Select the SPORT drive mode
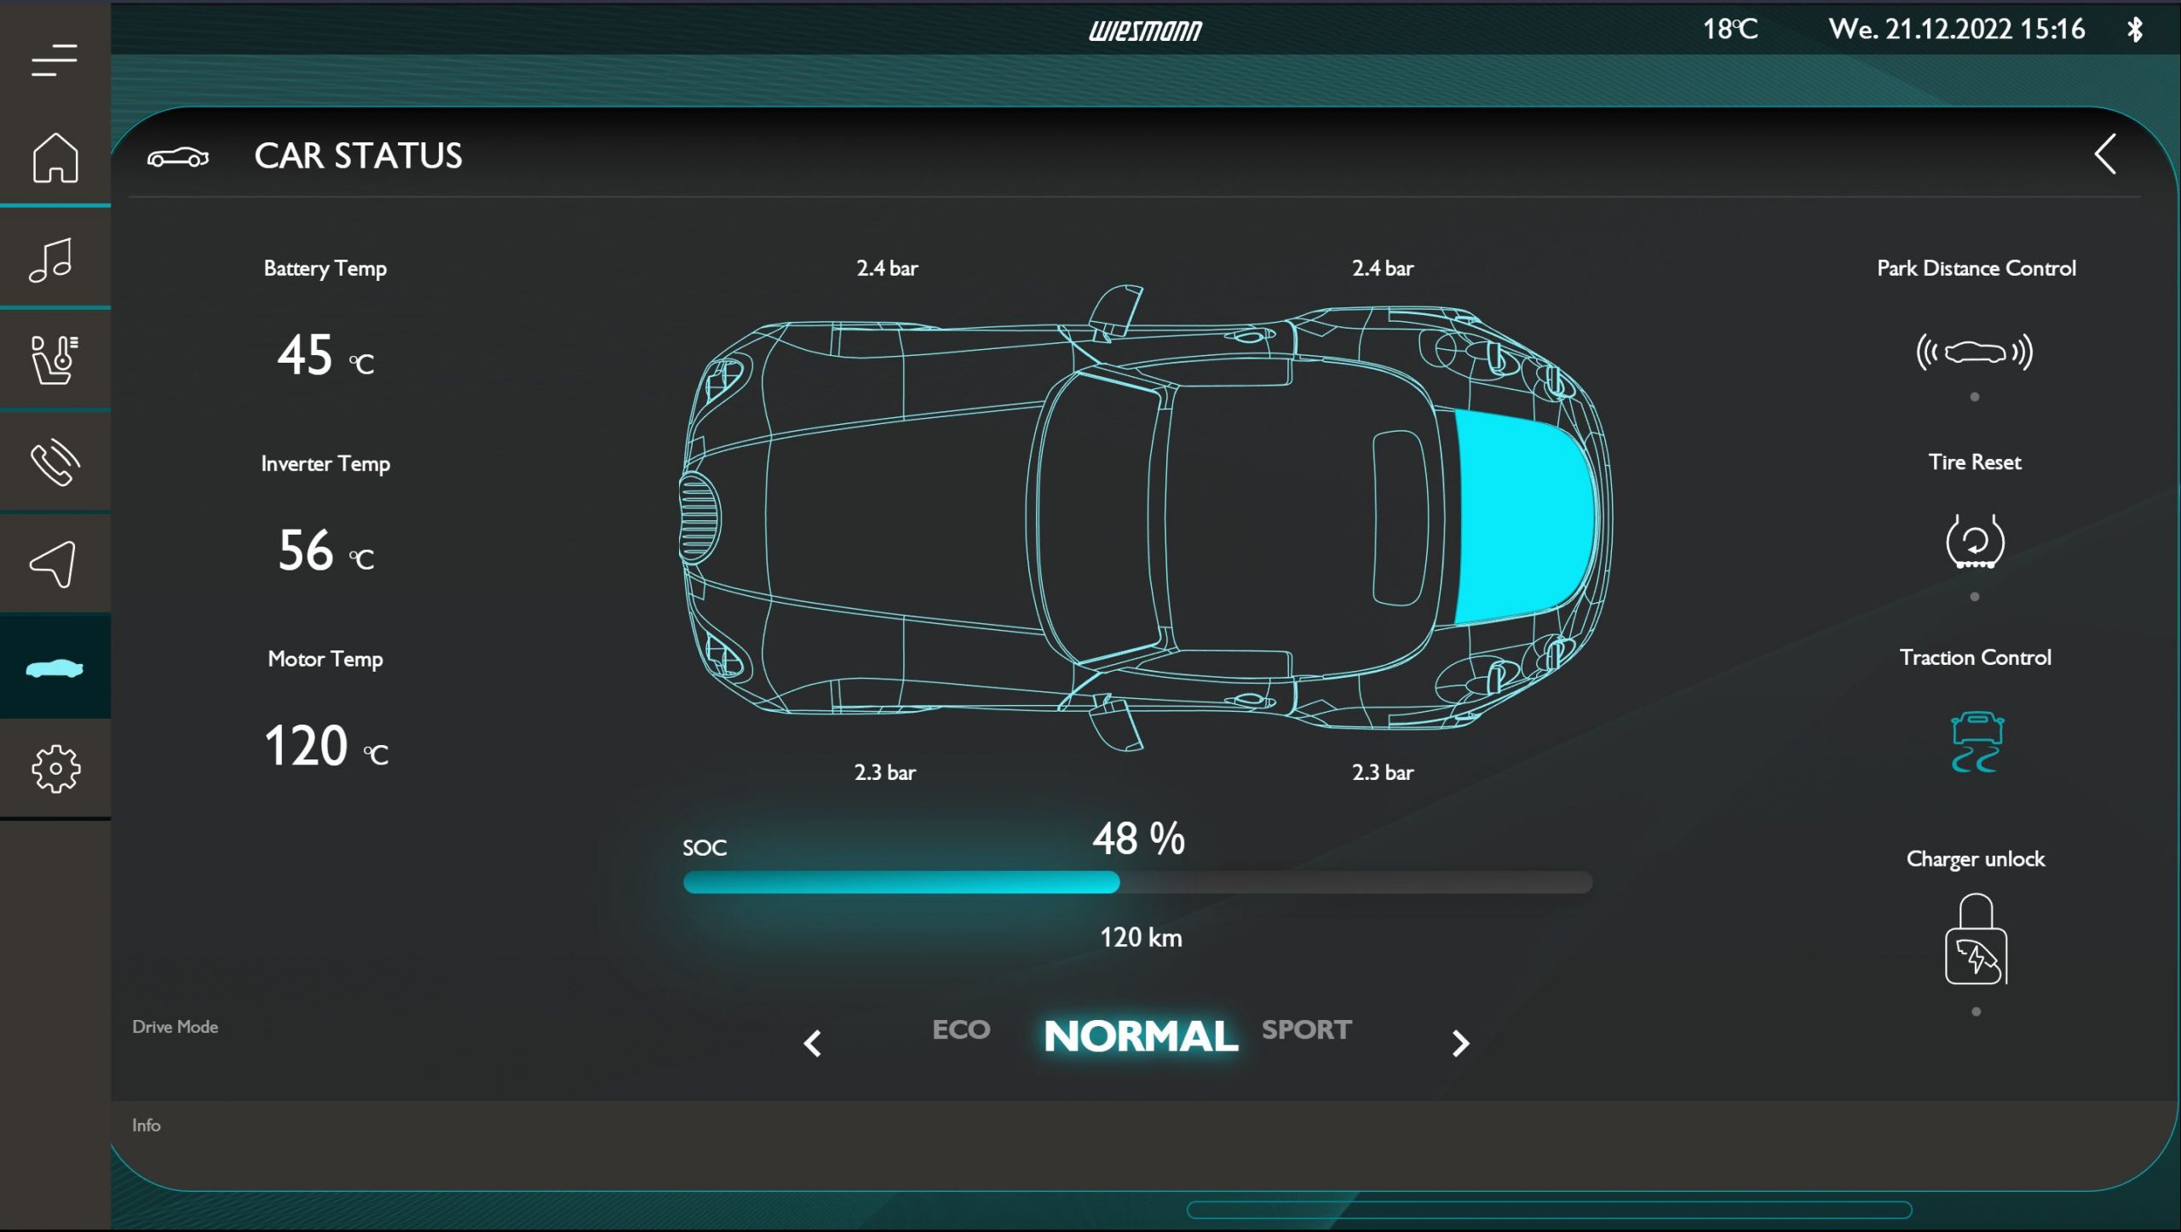The width and height of the screenshot is (2181, 1232). point(1305,1030)
